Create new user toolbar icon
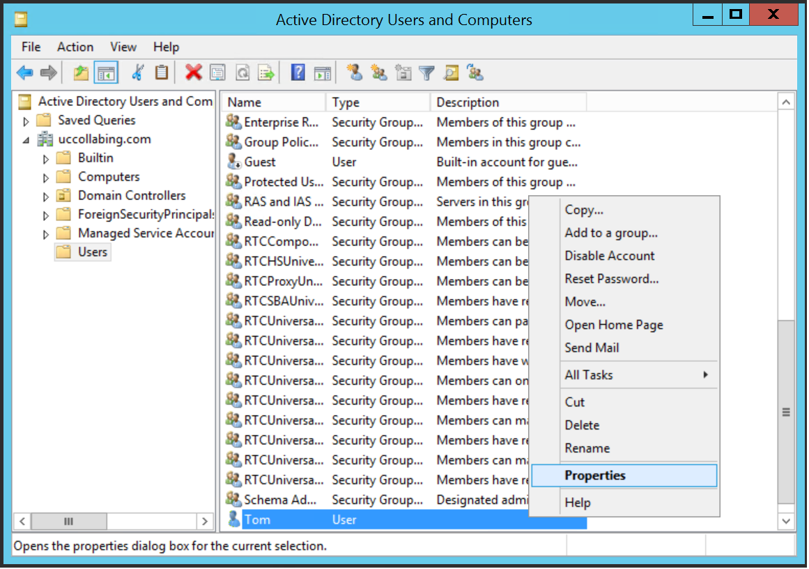Viewport: 809px width, 569px height. (355, 73)
